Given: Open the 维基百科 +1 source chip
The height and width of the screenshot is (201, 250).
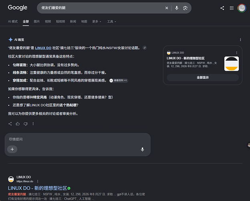Looking at the screenshot, I should [119, 80].
